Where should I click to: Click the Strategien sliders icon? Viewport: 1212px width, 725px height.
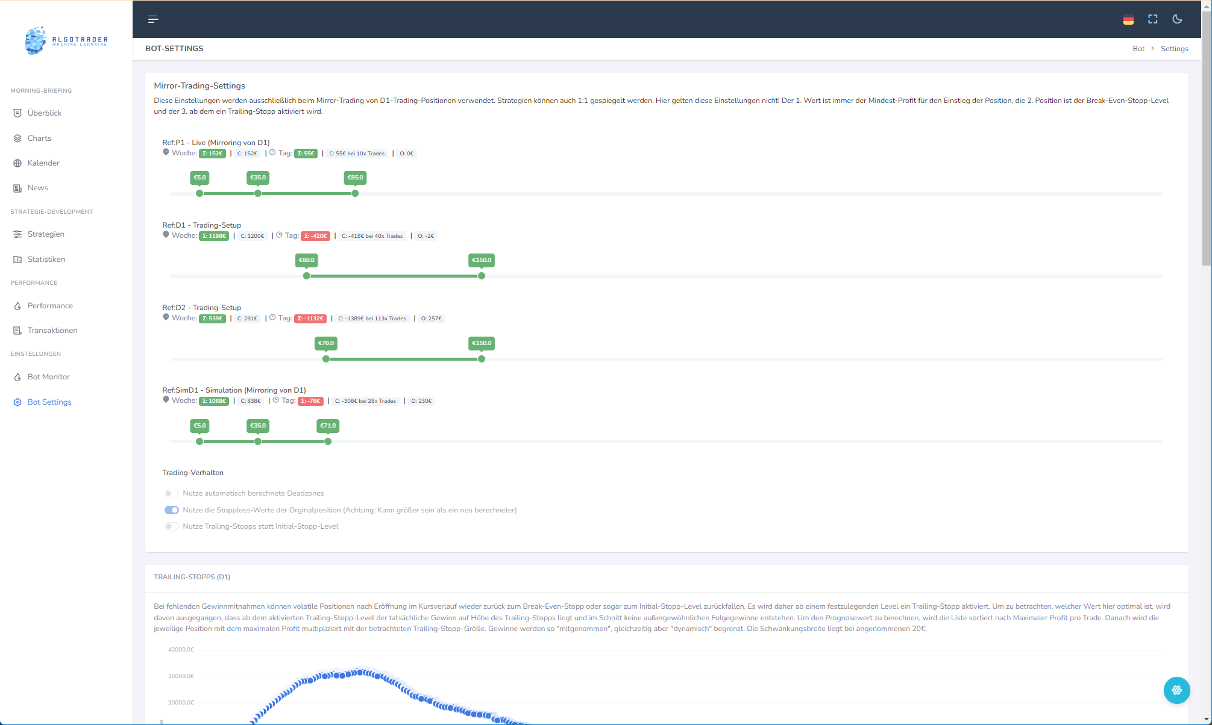pos(17,234)
